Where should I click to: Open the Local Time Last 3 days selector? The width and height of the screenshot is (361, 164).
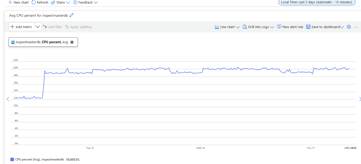click(316, 2)
